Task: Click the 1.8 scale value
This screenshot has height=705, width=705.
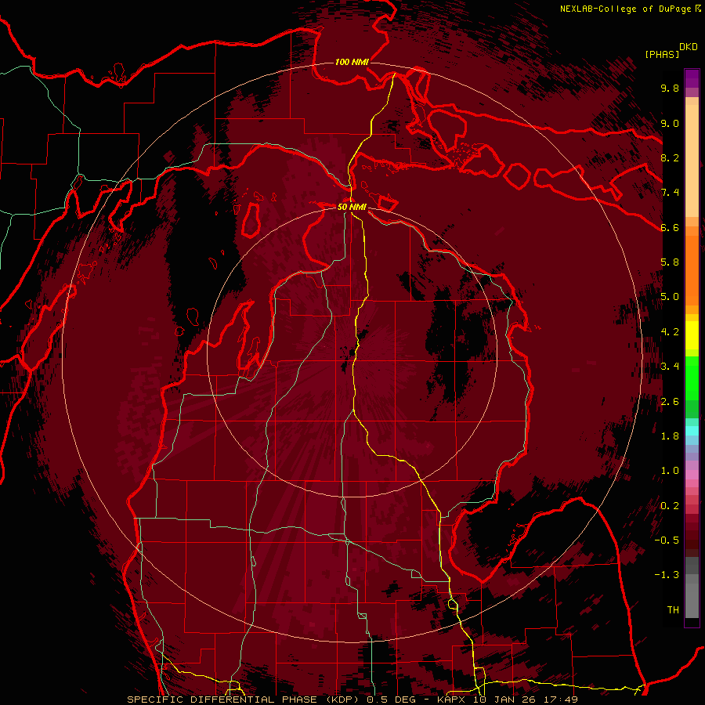Action: 670,436
